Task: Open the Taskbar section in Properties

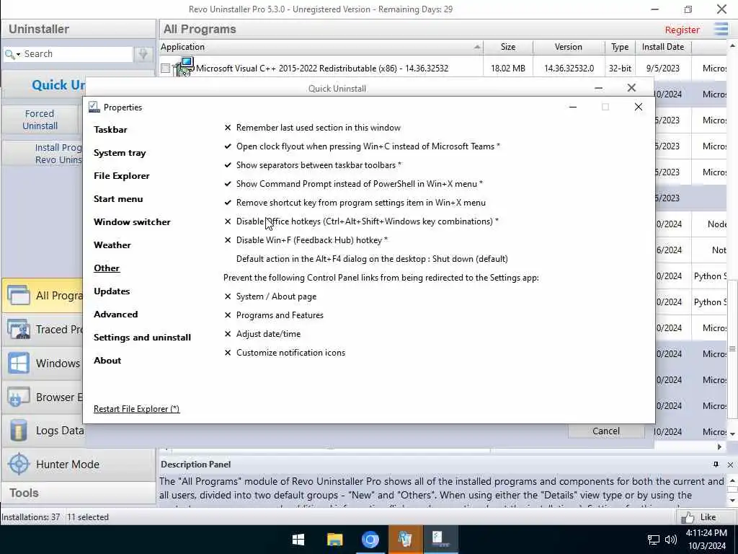Action: [x=110, y=130]
